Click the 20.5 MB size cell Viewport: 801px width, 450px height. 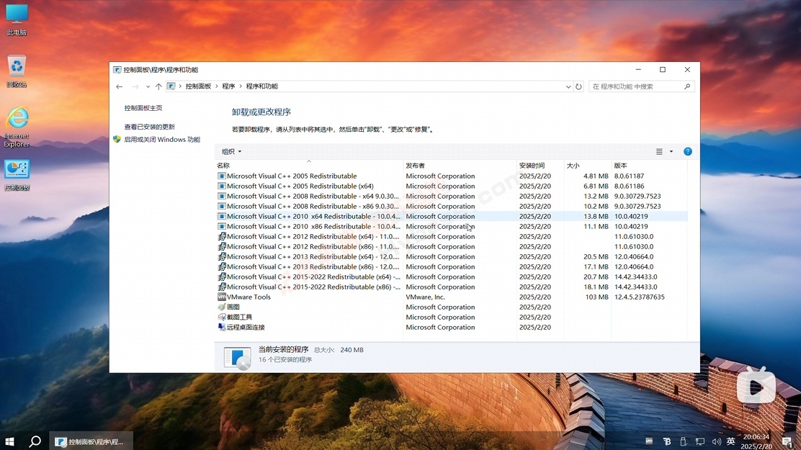pos(596,256)
